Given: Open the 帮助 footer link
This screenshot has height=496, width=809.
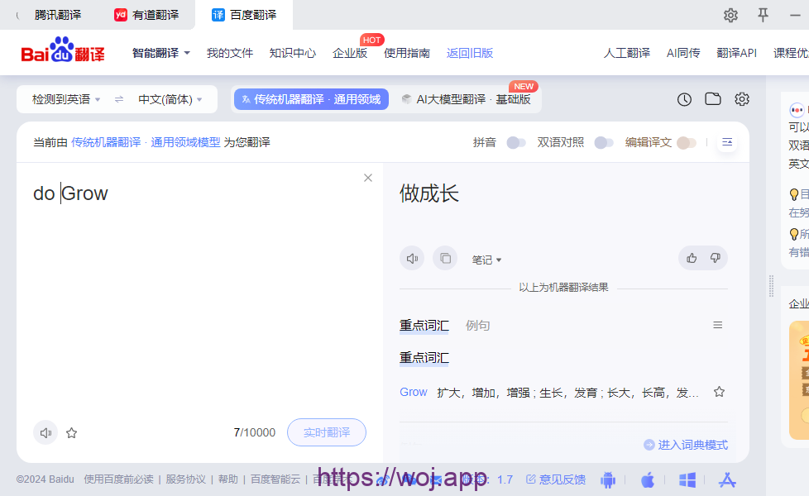Looking at the screenshot, I should (x=228, y=479).
